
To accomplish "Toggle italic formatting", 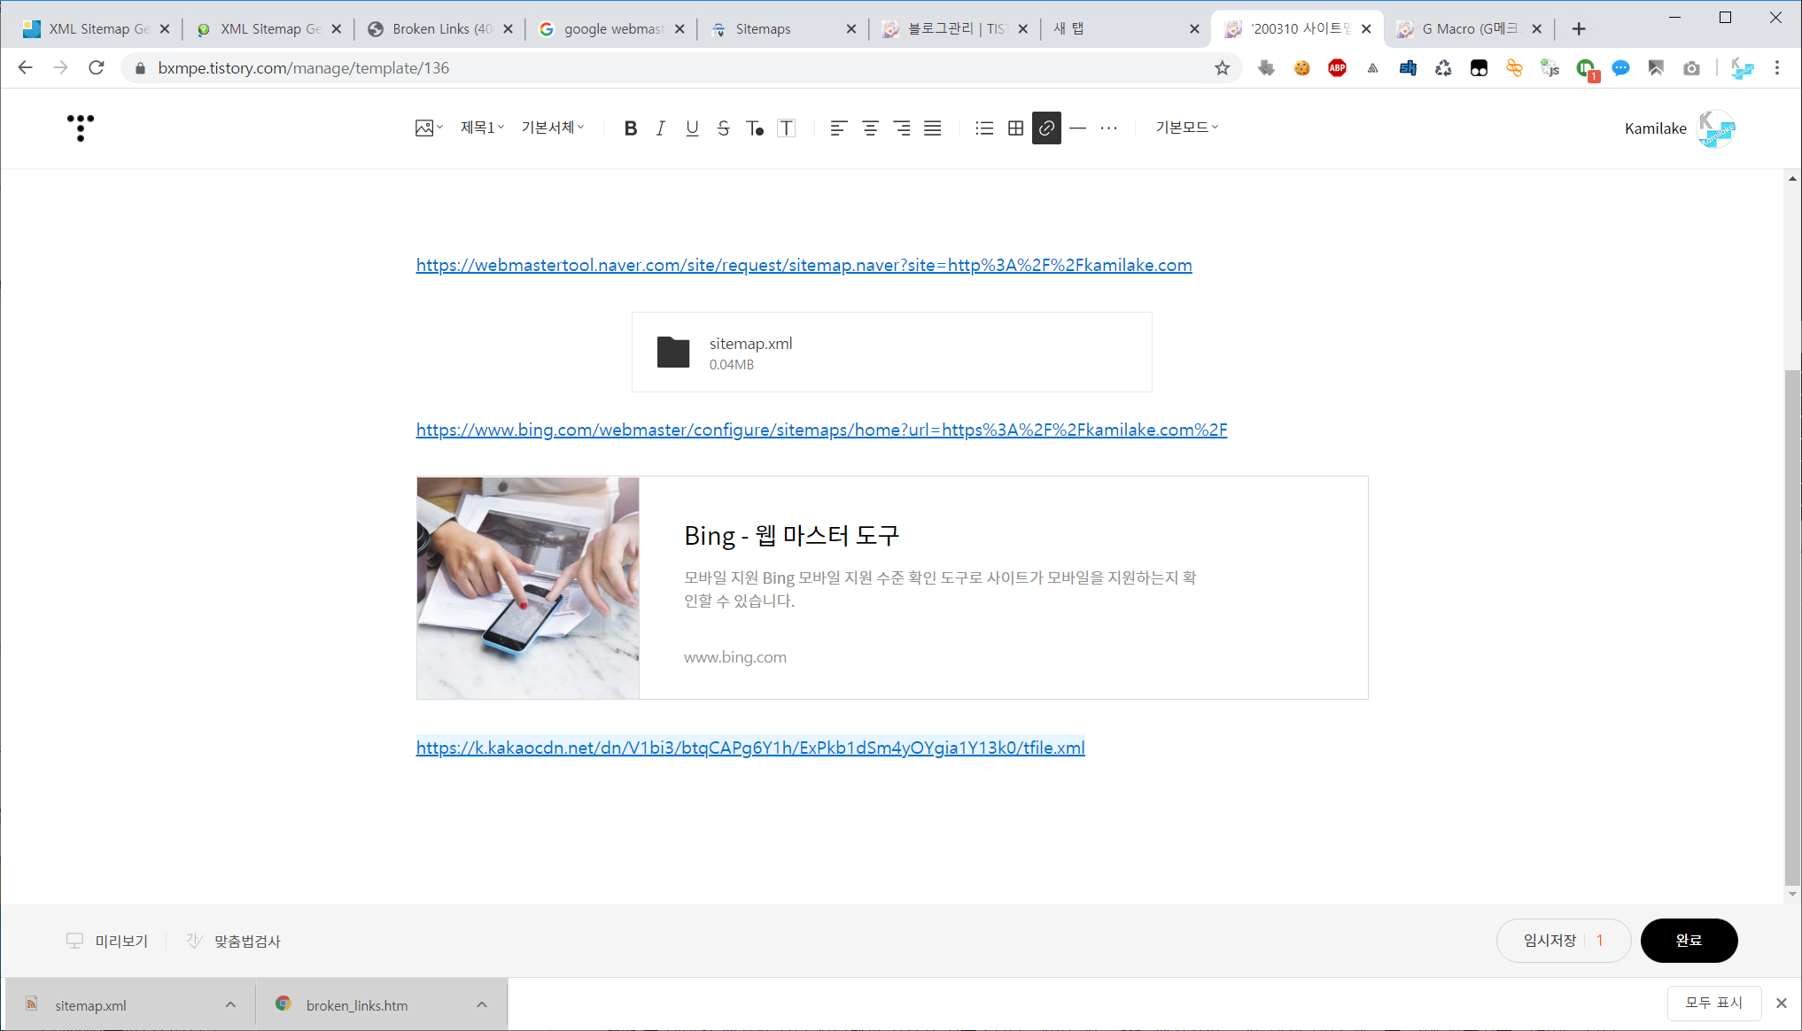I will click(x=661, y=128).
